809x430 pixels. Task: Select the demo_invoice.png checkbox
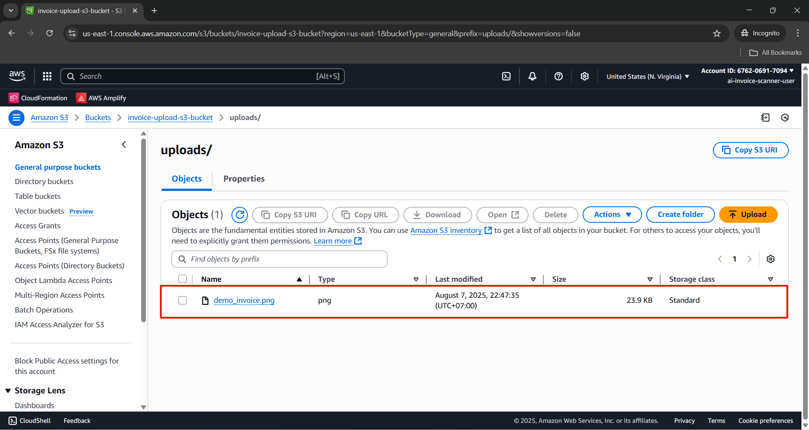183,300
